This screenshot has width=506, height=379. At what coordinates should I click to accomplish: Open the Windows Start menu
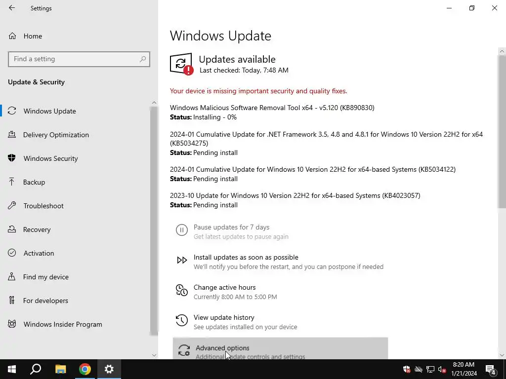[x=12, y=369]
